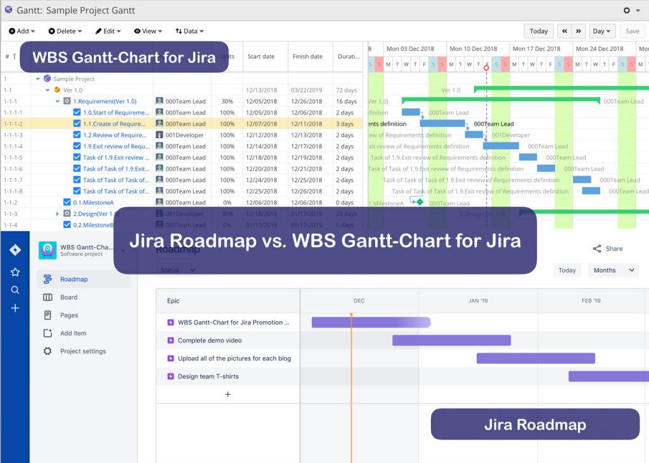Collapse the Ver 1.0 tree node
The width and height of the screenshot is (649, 463).
(x=48, y=91)
